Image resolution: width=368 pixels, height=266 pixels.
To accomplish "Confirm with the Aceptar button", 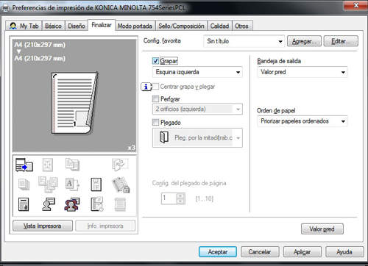I will point(218,252).
